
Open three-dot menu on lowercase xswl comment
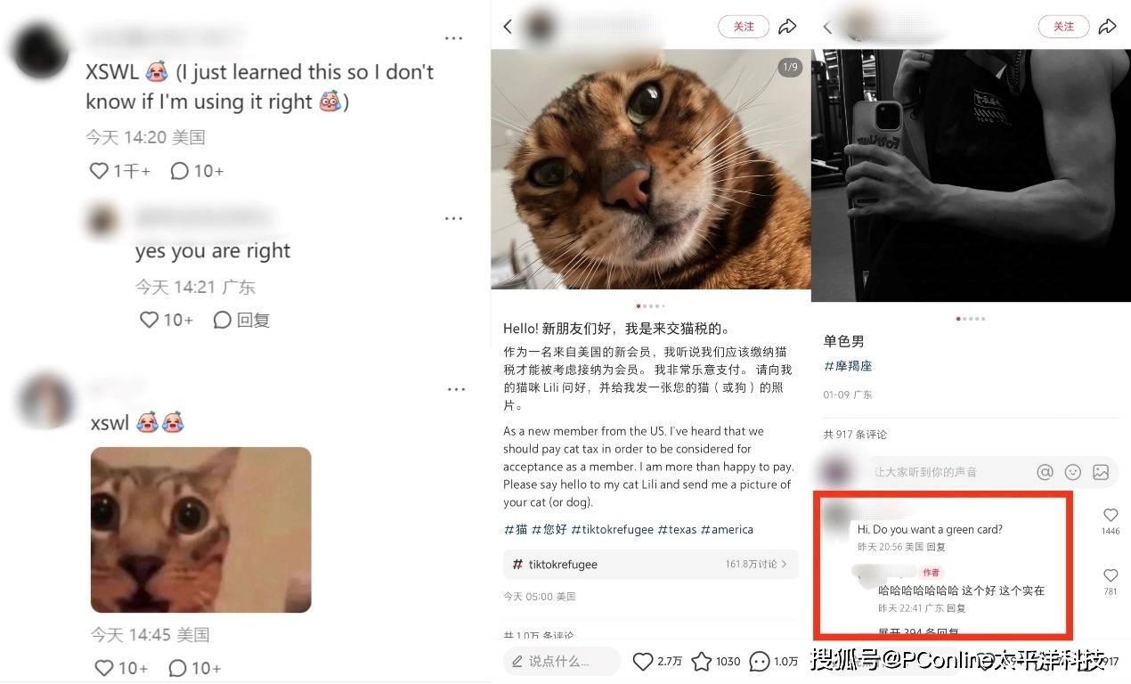(456, 389)
